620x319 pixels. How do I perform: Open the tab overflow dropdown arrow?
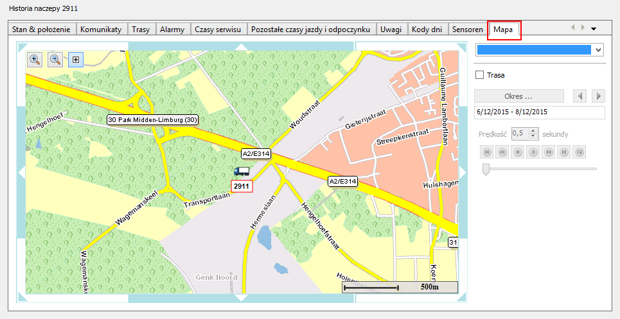594,28
